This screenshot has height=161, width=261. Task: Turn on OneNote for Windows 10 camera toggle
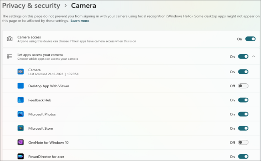pyautogui.click(x=243, y=142)
